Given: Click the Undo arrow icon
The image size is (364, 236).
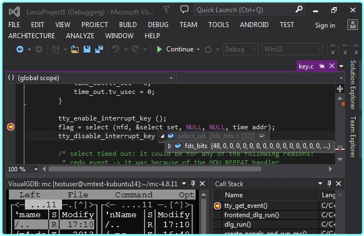Looking at the screenshot, I should point(116,49).
